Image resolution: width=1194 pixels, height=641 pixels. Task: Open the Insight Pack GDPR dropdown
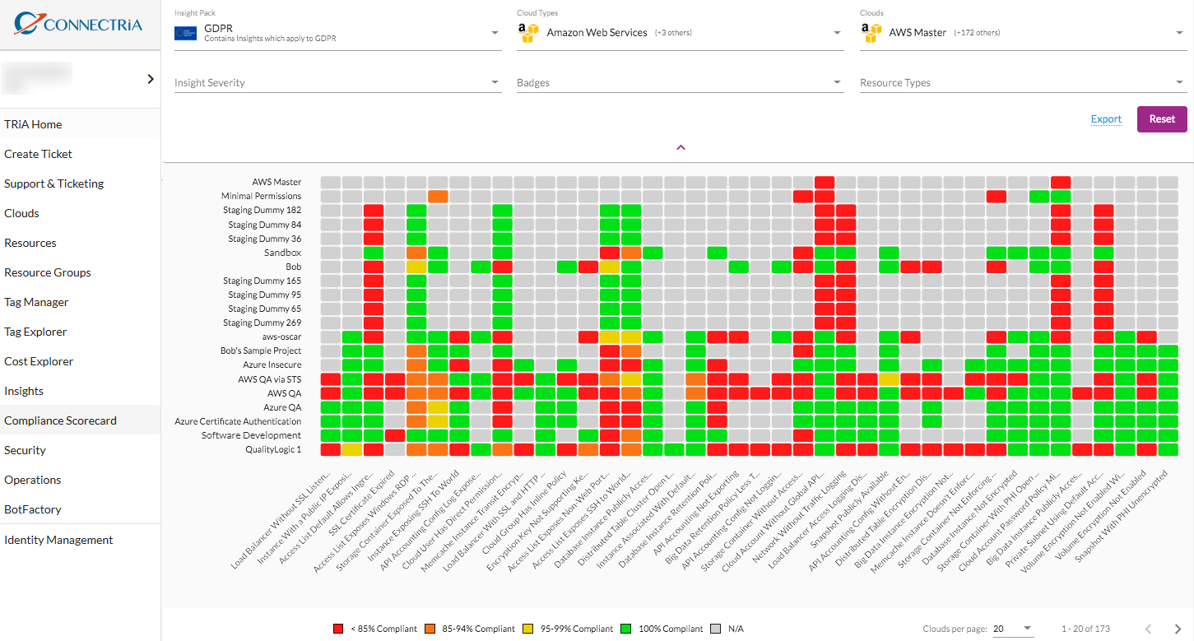337,33
